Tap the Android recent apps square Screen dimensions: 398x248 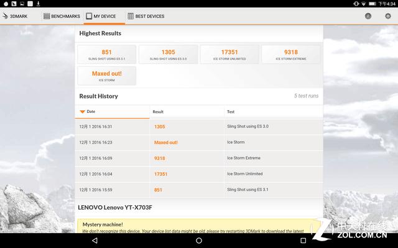[x=303, y=241]
